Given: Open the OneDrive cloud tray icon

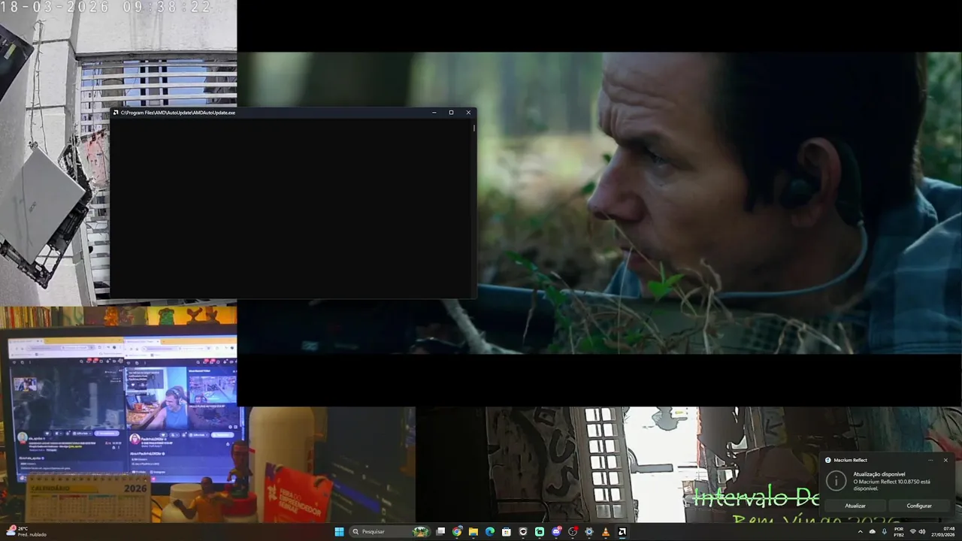Looking at the screenshot, I should coord(873,531).
